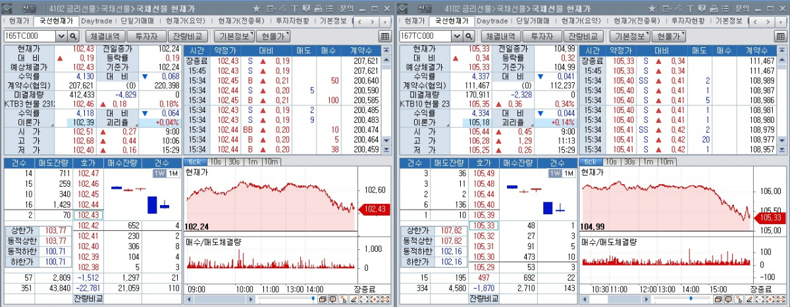The height and width of the screenshot is (307, 790).
Task: Switch to the 투자자현황 tab in the right window
Action: (687, 21)
